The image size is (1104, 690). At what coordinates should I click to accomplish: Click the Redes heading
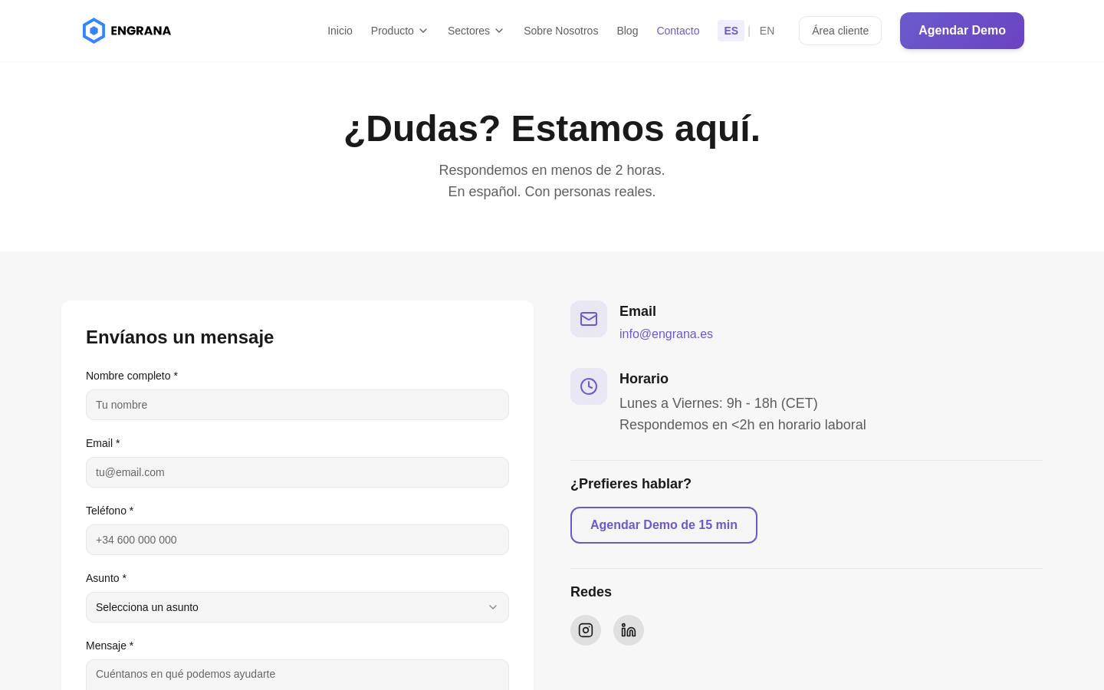point(591,592)
